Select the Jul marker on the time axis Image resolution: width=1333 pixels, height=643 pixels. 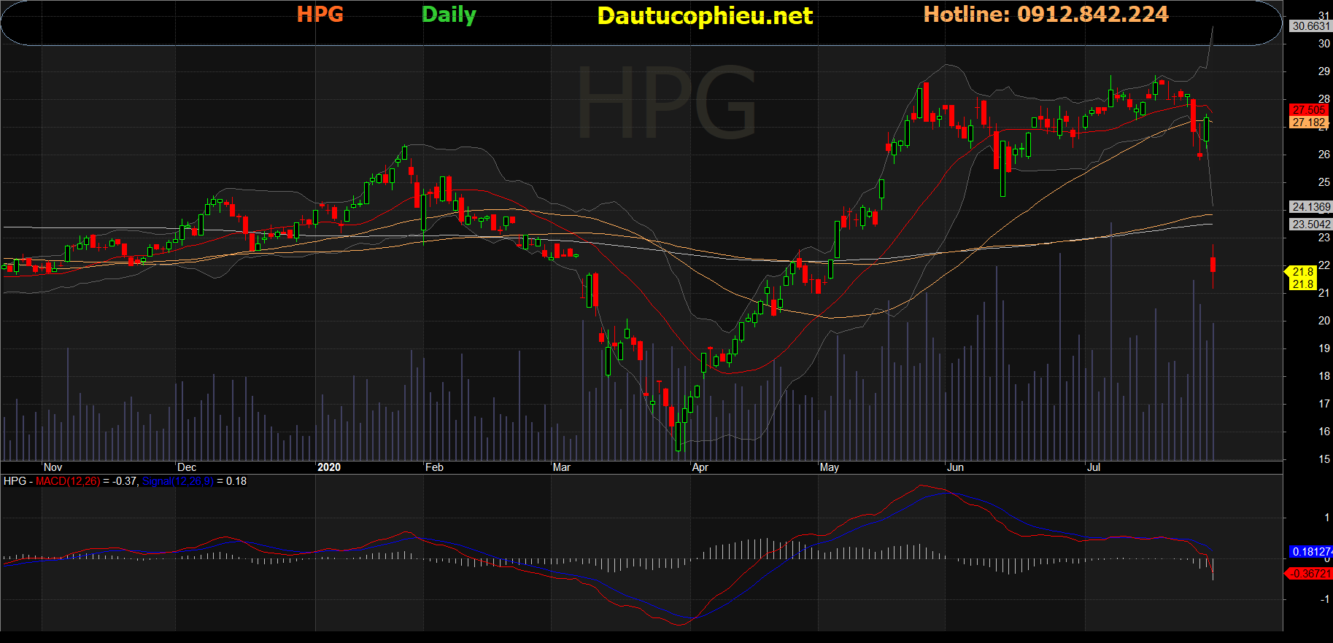pyautogui.click(x=1093, y=467)
